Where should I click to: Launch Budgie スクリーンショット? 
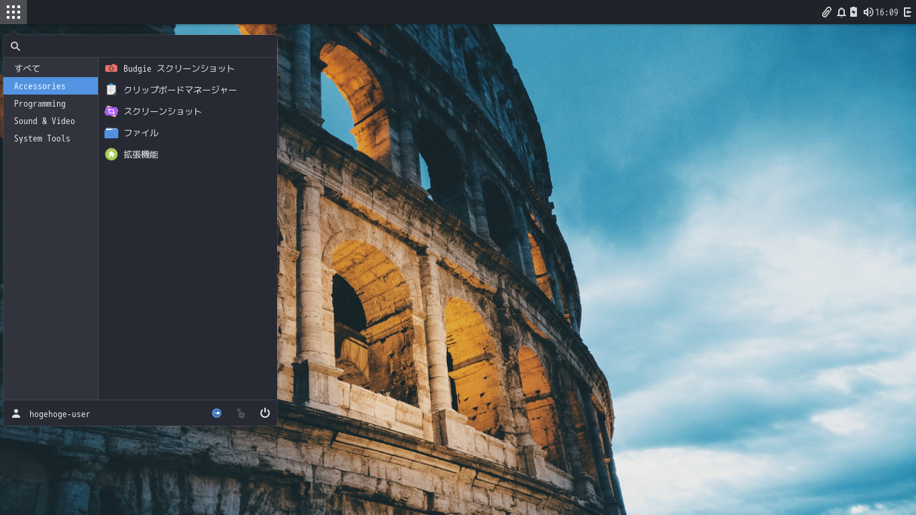188,68
